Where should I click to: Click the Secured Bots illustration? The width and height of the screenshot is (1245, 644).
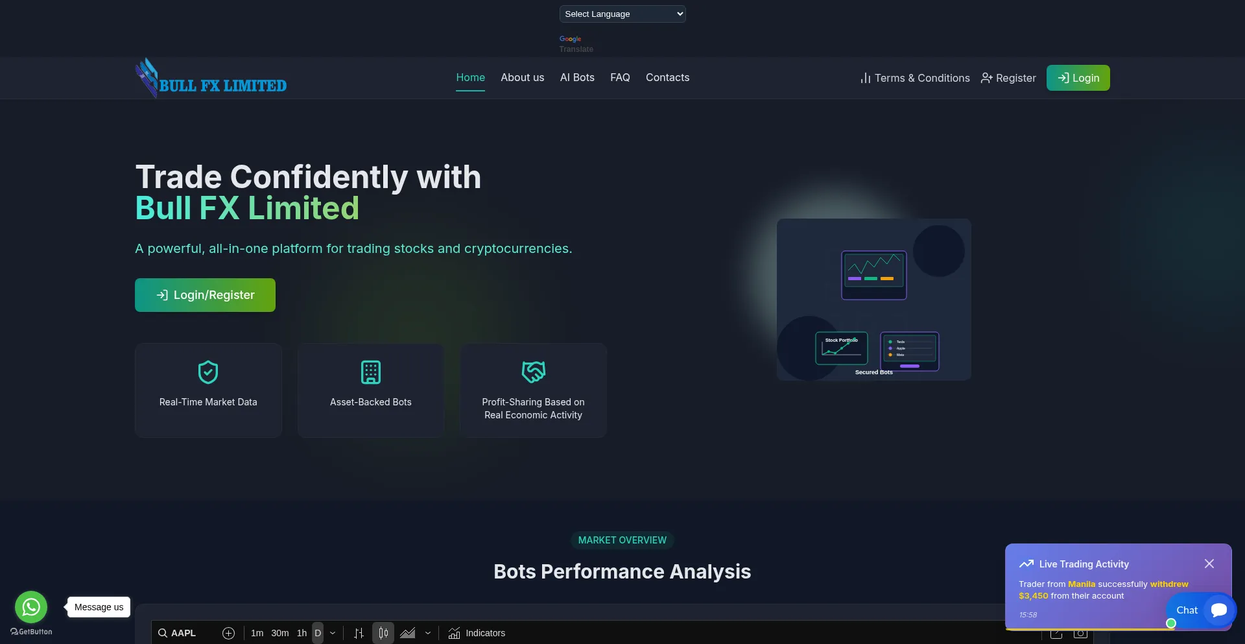(874, 300)
